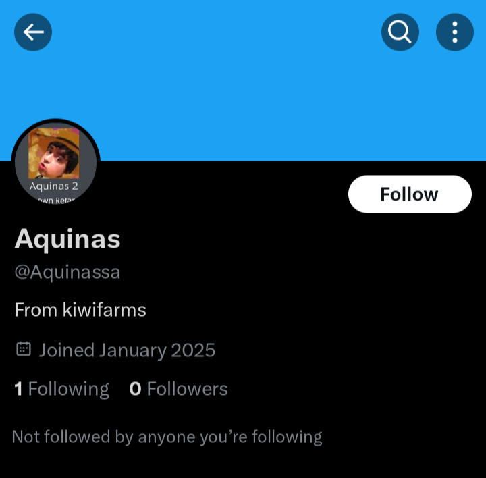
Task: Follow the Aquinas account
Action: pos(410,194)
